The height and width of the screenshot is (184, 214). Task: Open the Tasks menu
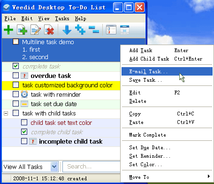62,19
